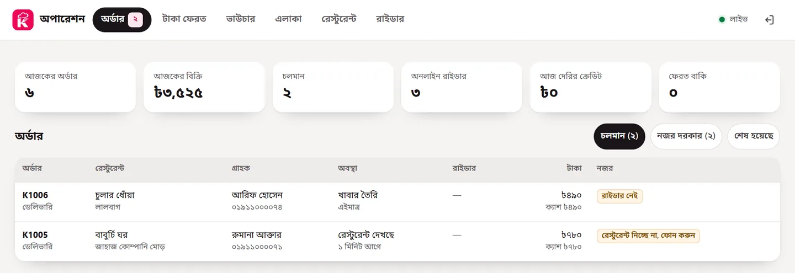Screen dimensions: 795x273
Task: Click restaurant name চুলার ধোঁয়া
Action: 115,195
